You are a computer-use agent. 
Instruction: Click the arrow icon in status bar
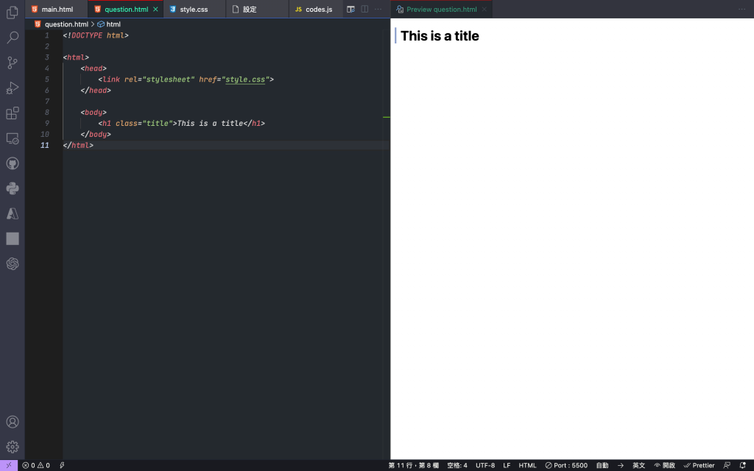tap(620, 465)
